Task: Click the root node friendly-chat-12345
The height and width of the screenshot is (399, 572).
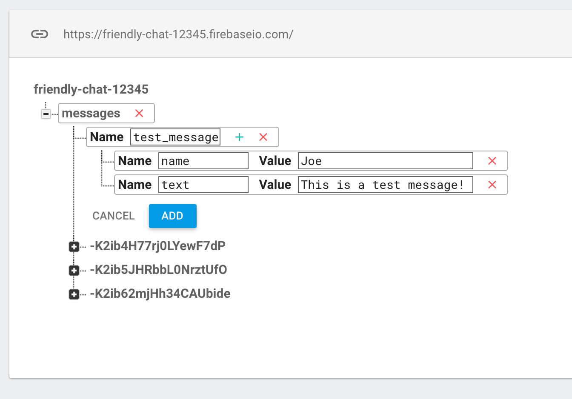Action: (92, 89)
